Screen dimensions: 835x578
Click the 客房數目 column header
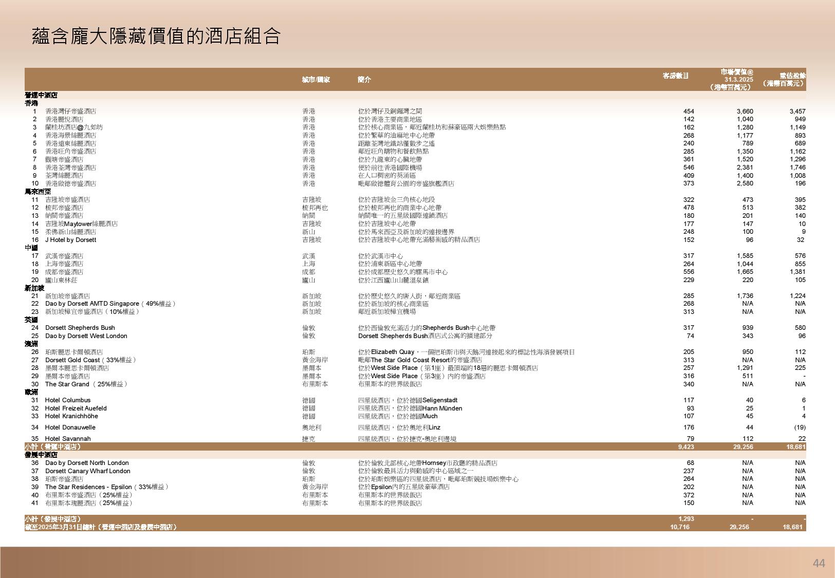click(676, 76)
